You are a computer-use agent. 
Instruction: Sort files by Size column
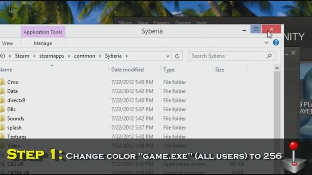pos(219,70)
